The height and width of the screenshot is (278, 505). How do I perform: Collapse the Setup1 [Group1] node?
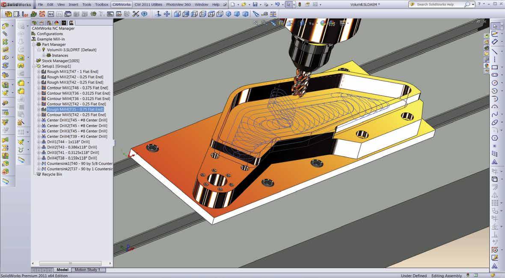pyautogui.click(x=33, y=66)
